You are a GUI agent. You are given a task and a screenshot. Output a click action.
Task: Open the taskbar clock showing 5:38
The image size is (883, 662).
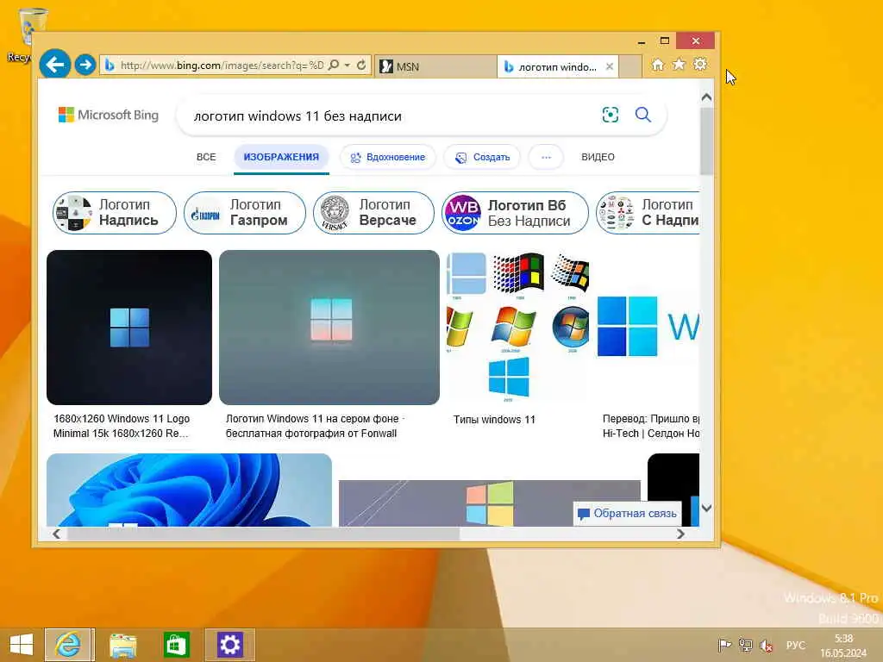click(x=843, y=646)
